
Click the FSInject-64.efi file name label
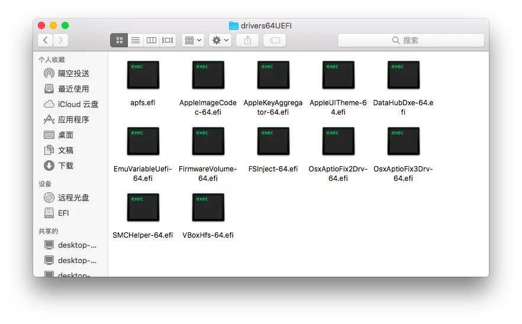click(273, 169)
